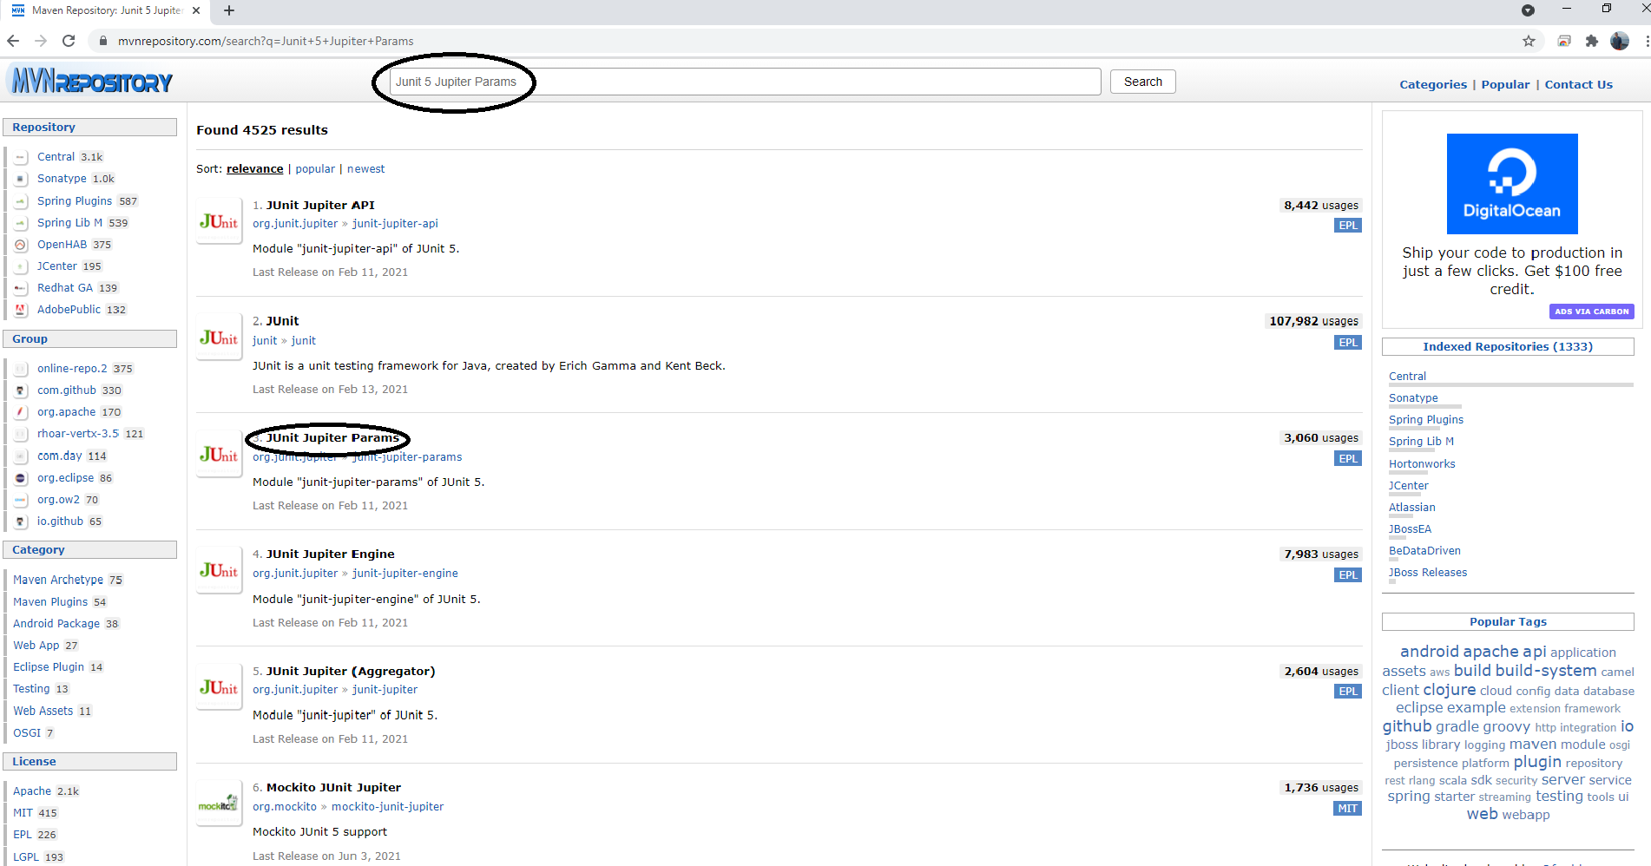Click the Central repository icon in sidebar
Screen dimensions: 1651x866
[x=22, y=157]
